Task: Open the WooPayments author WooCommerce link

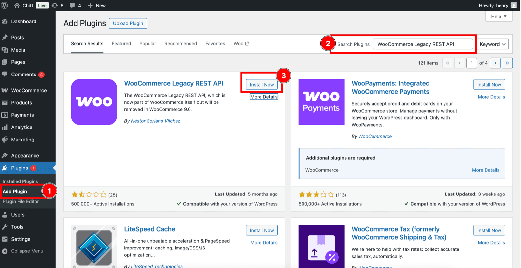Action: (x=375, y=137)
